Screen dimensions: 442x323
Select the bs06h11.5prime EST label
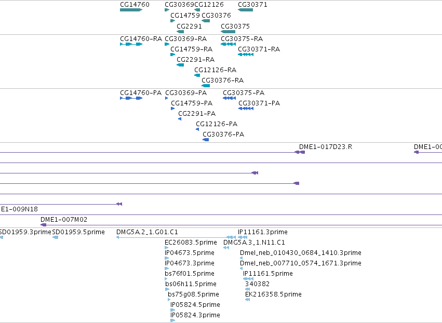click(191, 284)
